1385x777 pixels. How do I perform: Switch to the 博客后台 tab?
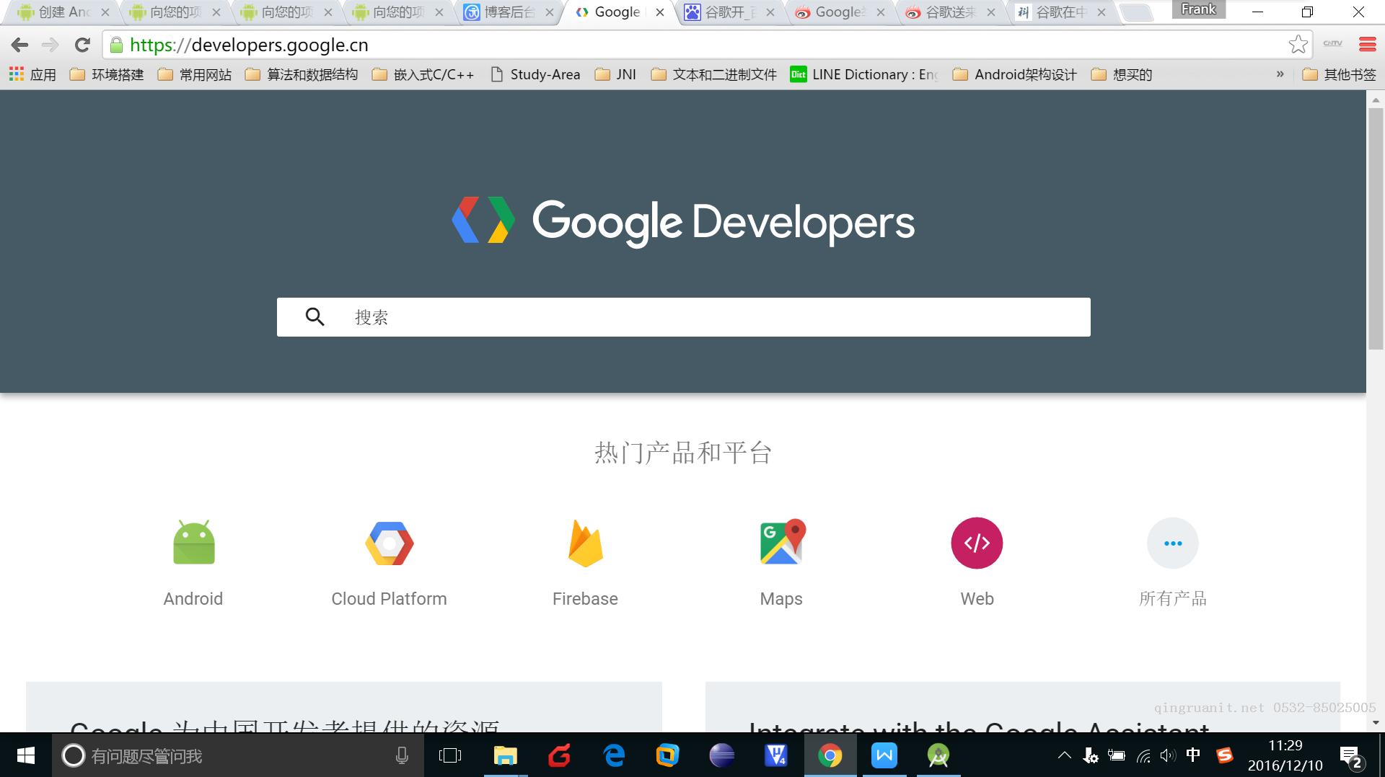[508, 12]
